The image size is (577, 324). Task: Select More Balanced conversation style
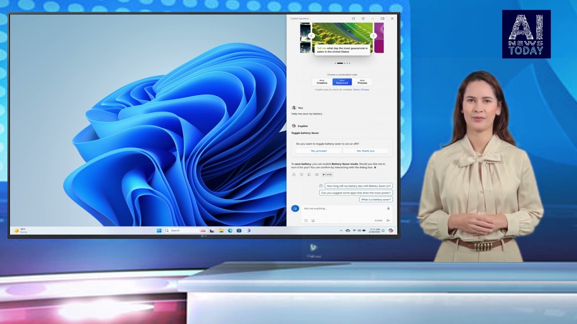(342, 82)
